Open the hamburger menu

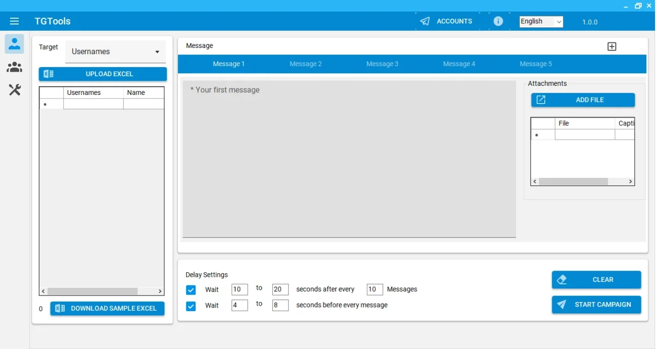tap(14, 21)
